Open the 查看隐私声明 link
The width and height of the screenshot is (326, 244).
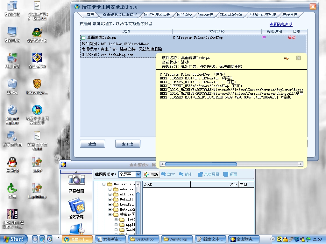pyautogui.click(x=281, y=24)
